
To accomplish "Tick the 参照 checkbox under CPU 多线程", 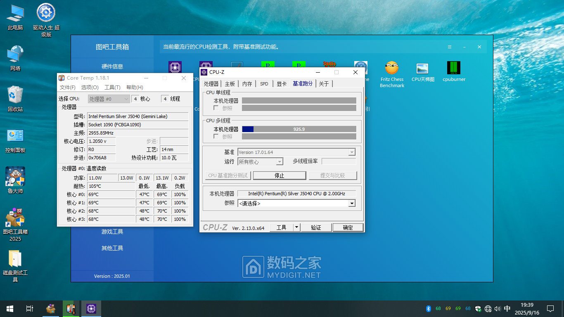I will (x=216, y=136).
